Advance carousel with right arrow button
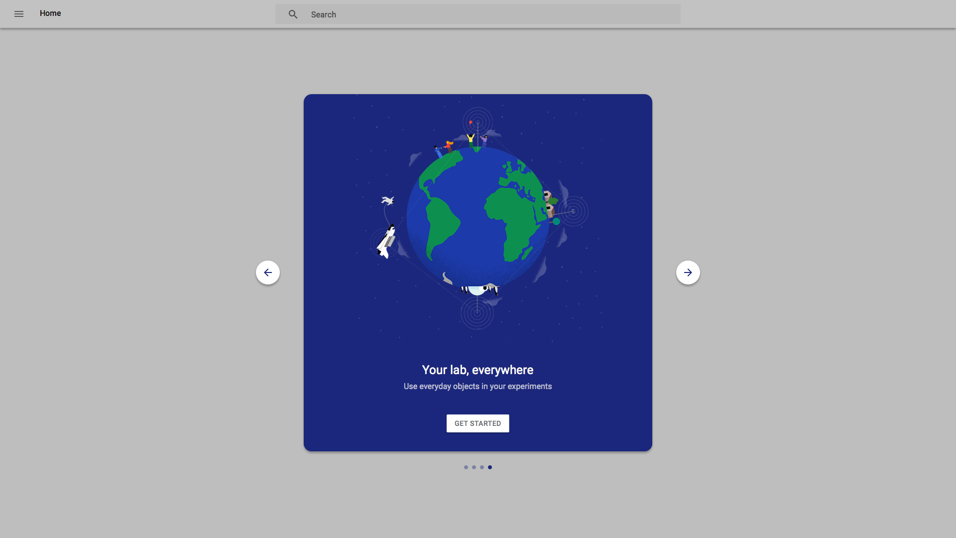Screen dimensions: 956x538 688,272
